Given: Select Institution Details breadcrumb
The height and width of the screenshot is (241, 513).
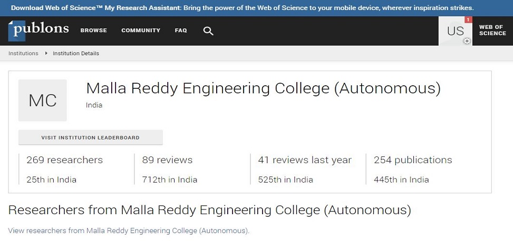Looking at the screenshot, I should 76,53.
